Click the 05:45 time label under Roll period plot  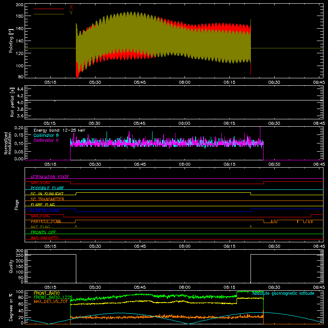[x=139, y=123]
